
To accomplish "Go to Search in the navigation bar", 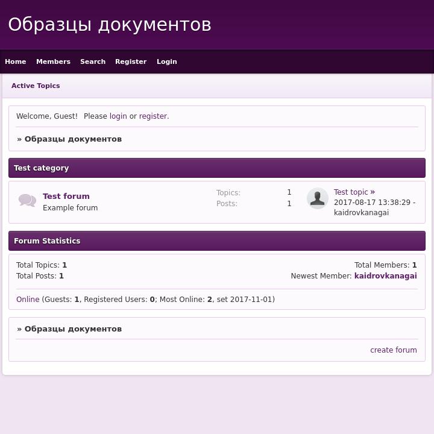I will click(93, 61).
